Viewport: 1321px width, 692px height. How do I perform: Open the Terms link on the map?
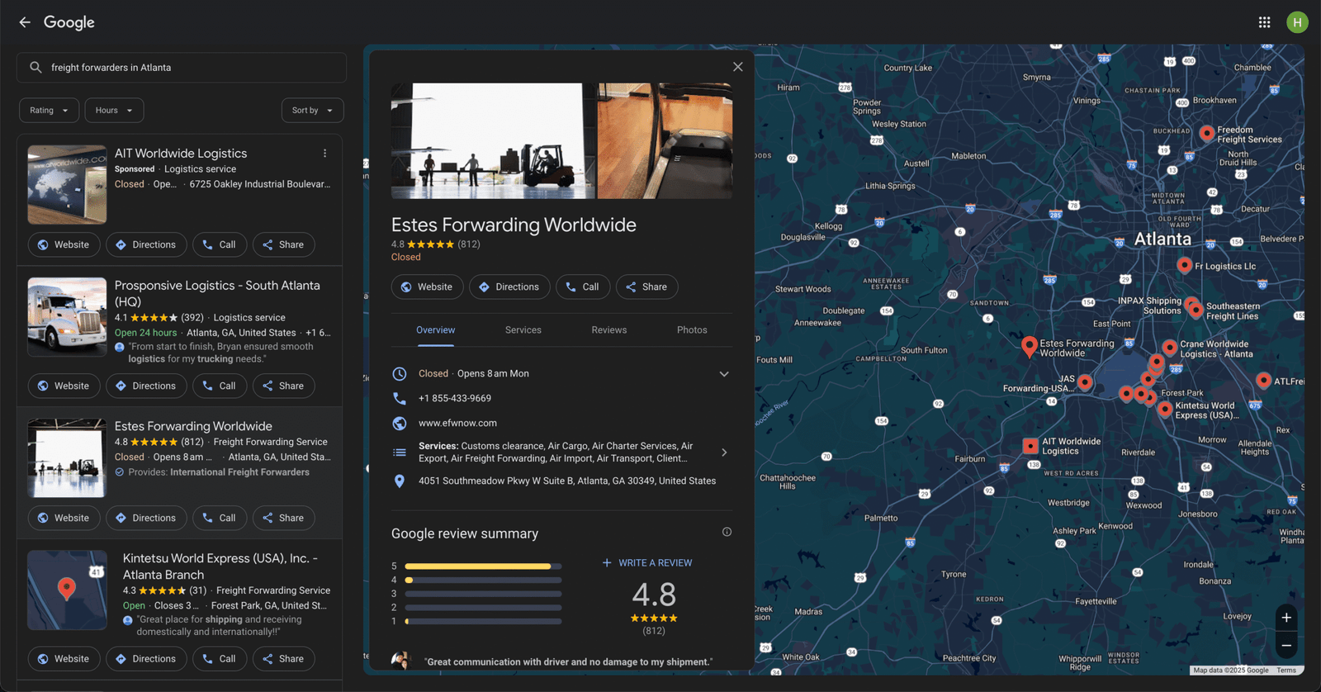point(1286,671)
